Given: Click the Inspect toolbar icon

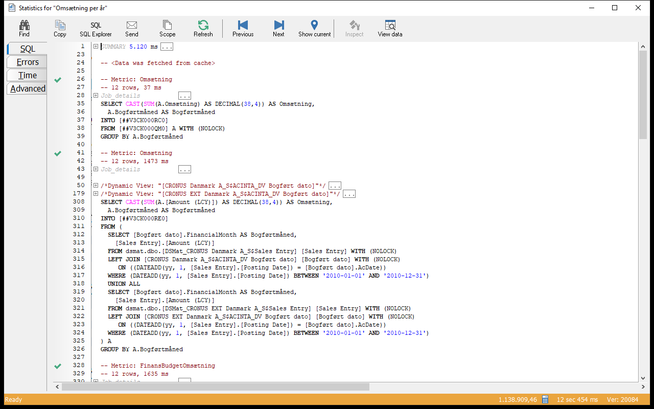Looking at the screenshot, I should [x=355, y=25].
